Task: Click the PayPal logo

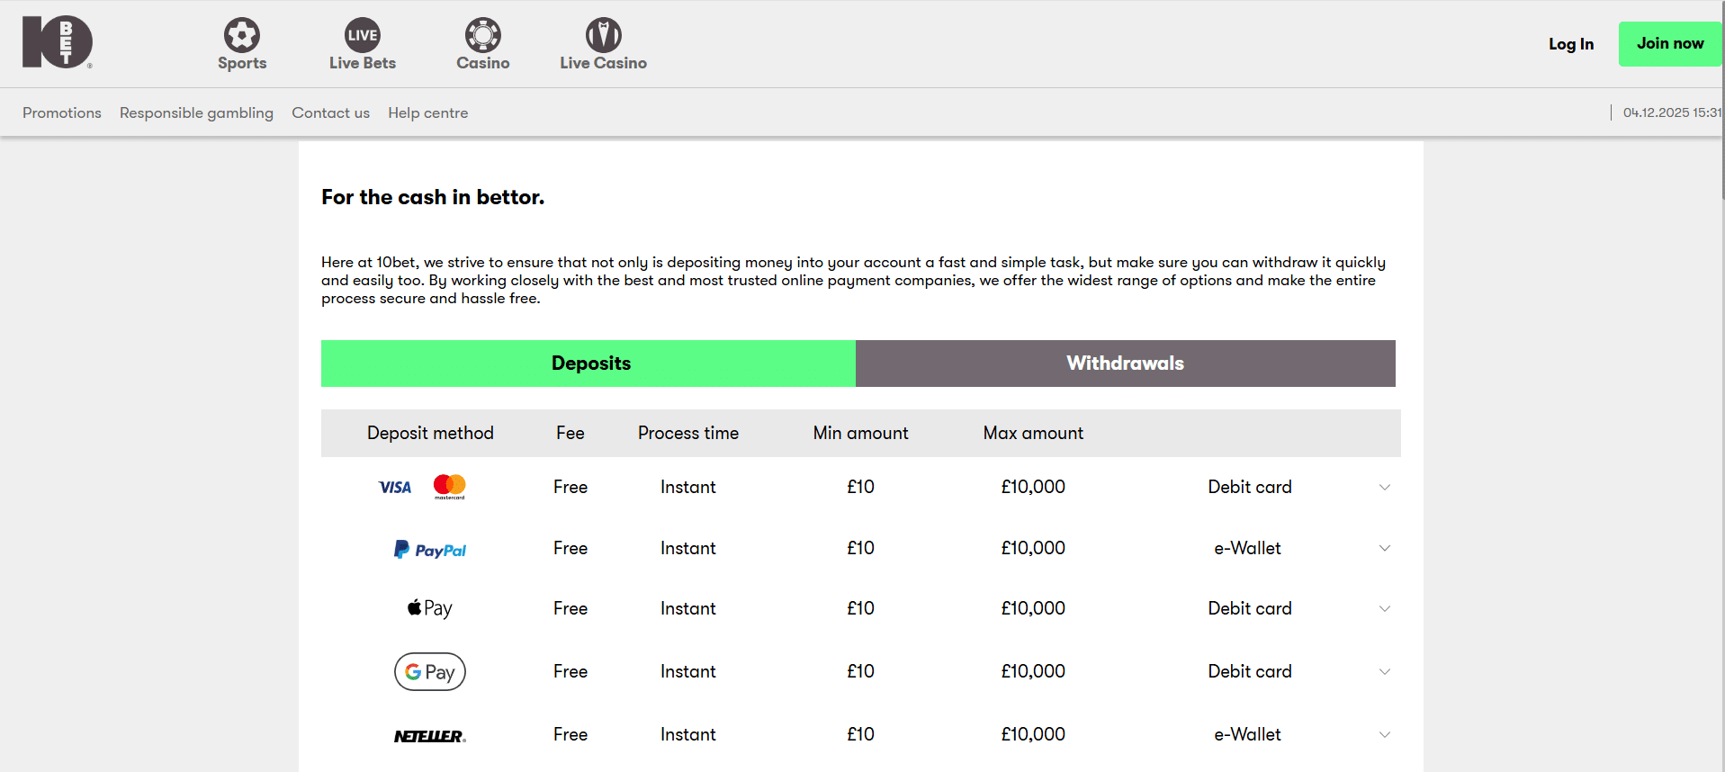Action: tap(430, 549)
